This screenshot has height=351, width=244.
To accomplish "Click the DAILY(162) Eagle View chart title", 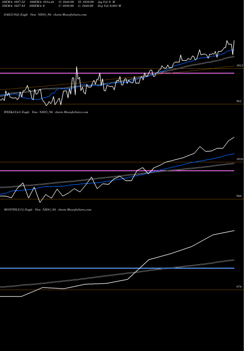I will point(45,15).
